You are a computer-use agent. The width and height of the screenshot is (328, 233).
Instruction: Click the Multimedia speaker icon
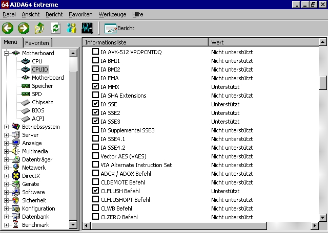tap(16, 151)
